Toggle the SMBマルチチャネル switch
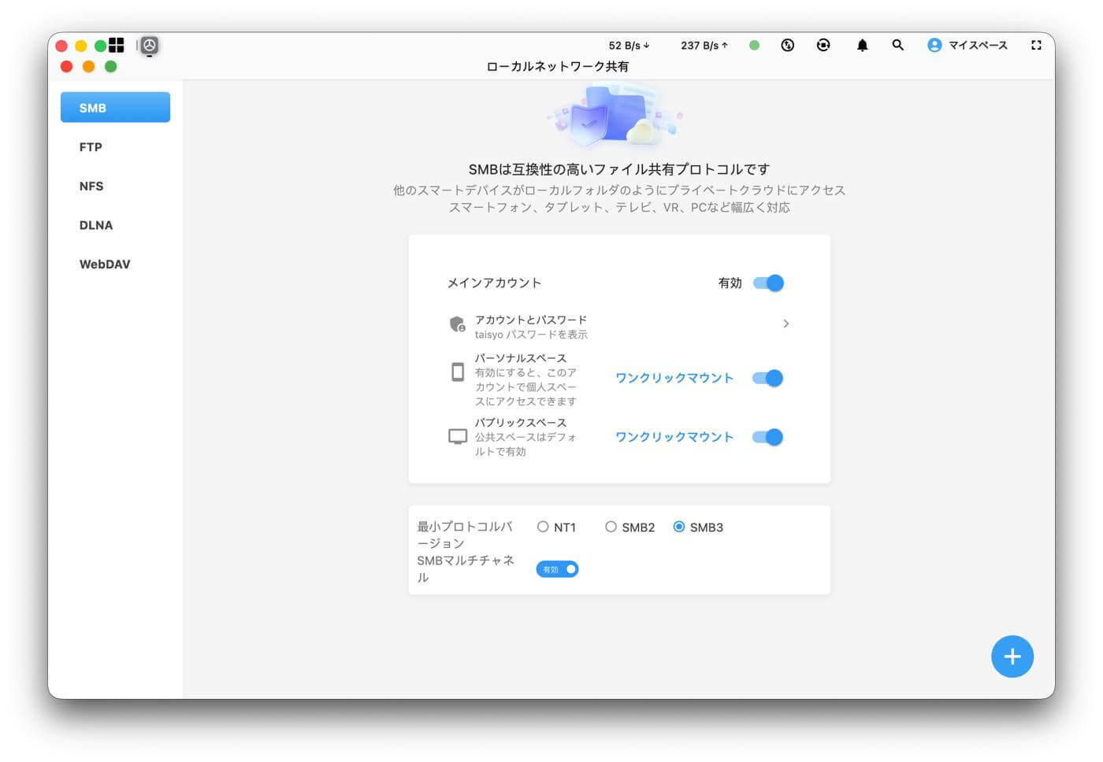Image resolution: width=1103 pixels, height=762 pixels. pyautogui.click(x=557, y=569)
